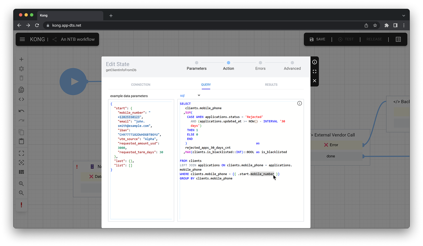The width and height of the screenshot is (423, 246).
Task: Go to the Advanced step
Action: (292, 66)
